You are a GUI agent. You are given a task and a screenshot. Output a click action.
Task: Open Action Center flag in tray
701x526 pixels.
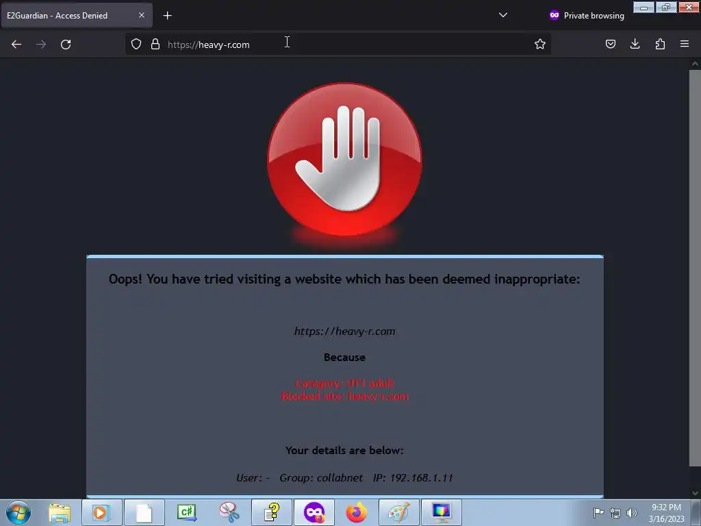pyautogui.click(x=598, y=512)
